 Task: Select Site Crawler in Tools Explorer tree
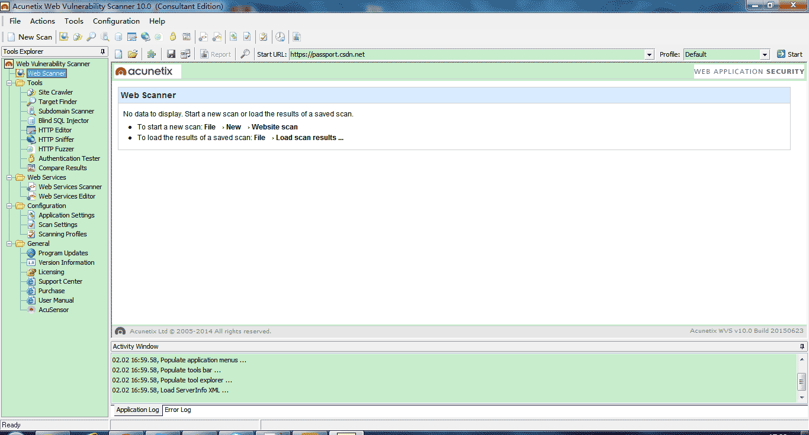(x=56, y=92)
